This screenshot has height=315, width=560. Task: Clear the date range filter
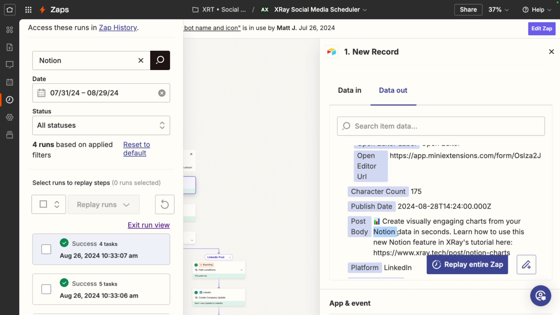coord(162,93)
